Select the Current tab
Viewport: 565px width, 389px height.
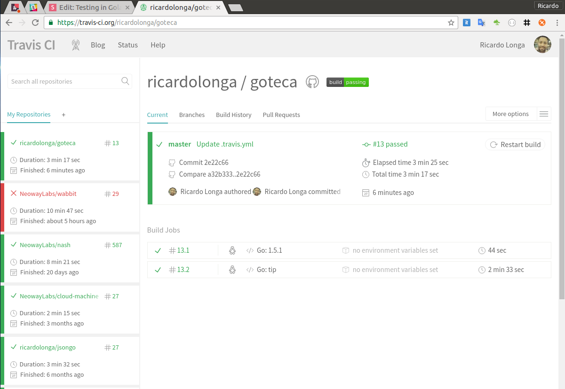click(x=157, y=115)
